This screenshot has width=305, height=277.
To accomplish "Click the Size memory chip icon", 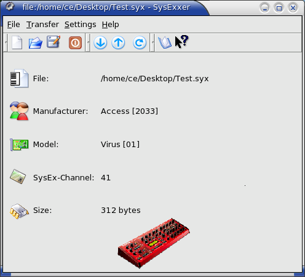I will (x=19, y=211).
